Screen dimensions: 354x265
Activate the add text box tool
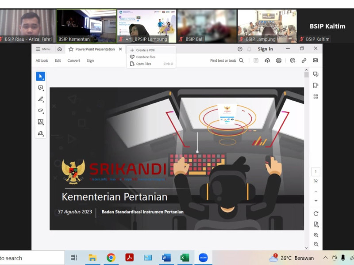coord(41,122)
